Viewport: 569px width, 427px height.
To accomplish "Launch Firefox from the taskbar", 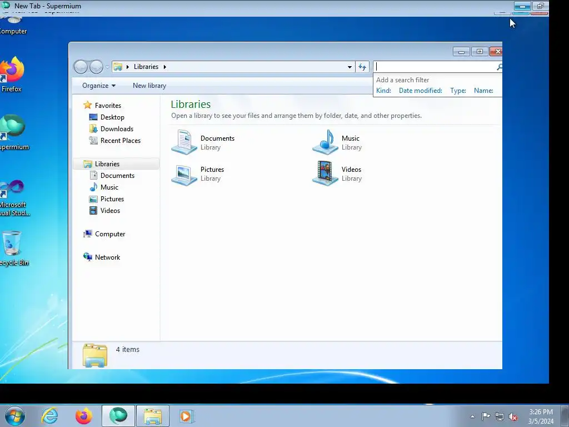I will coord(83,416).
